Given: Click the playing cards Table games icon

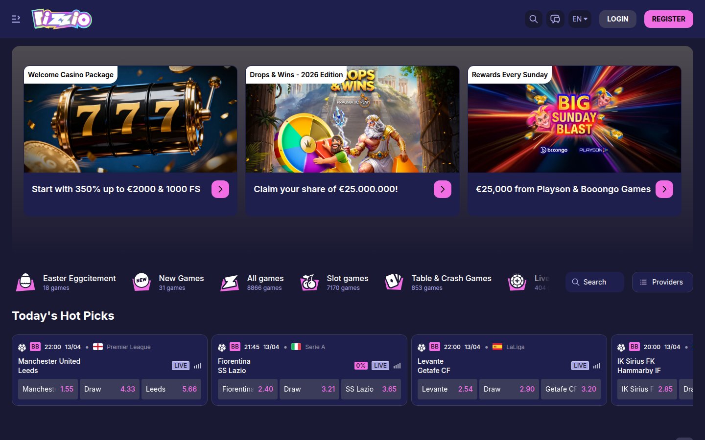Looking at the screenshot, I should coord(394,282).
